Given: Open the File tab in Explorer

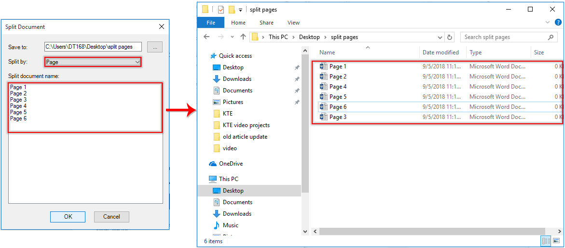Looking at the screenshot, I should (211, 23).
